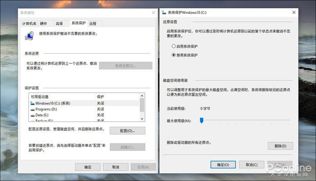Confirm with 确定(O) in protection dialog
This screenshot has height=181, width=316.
click(223, 164)
